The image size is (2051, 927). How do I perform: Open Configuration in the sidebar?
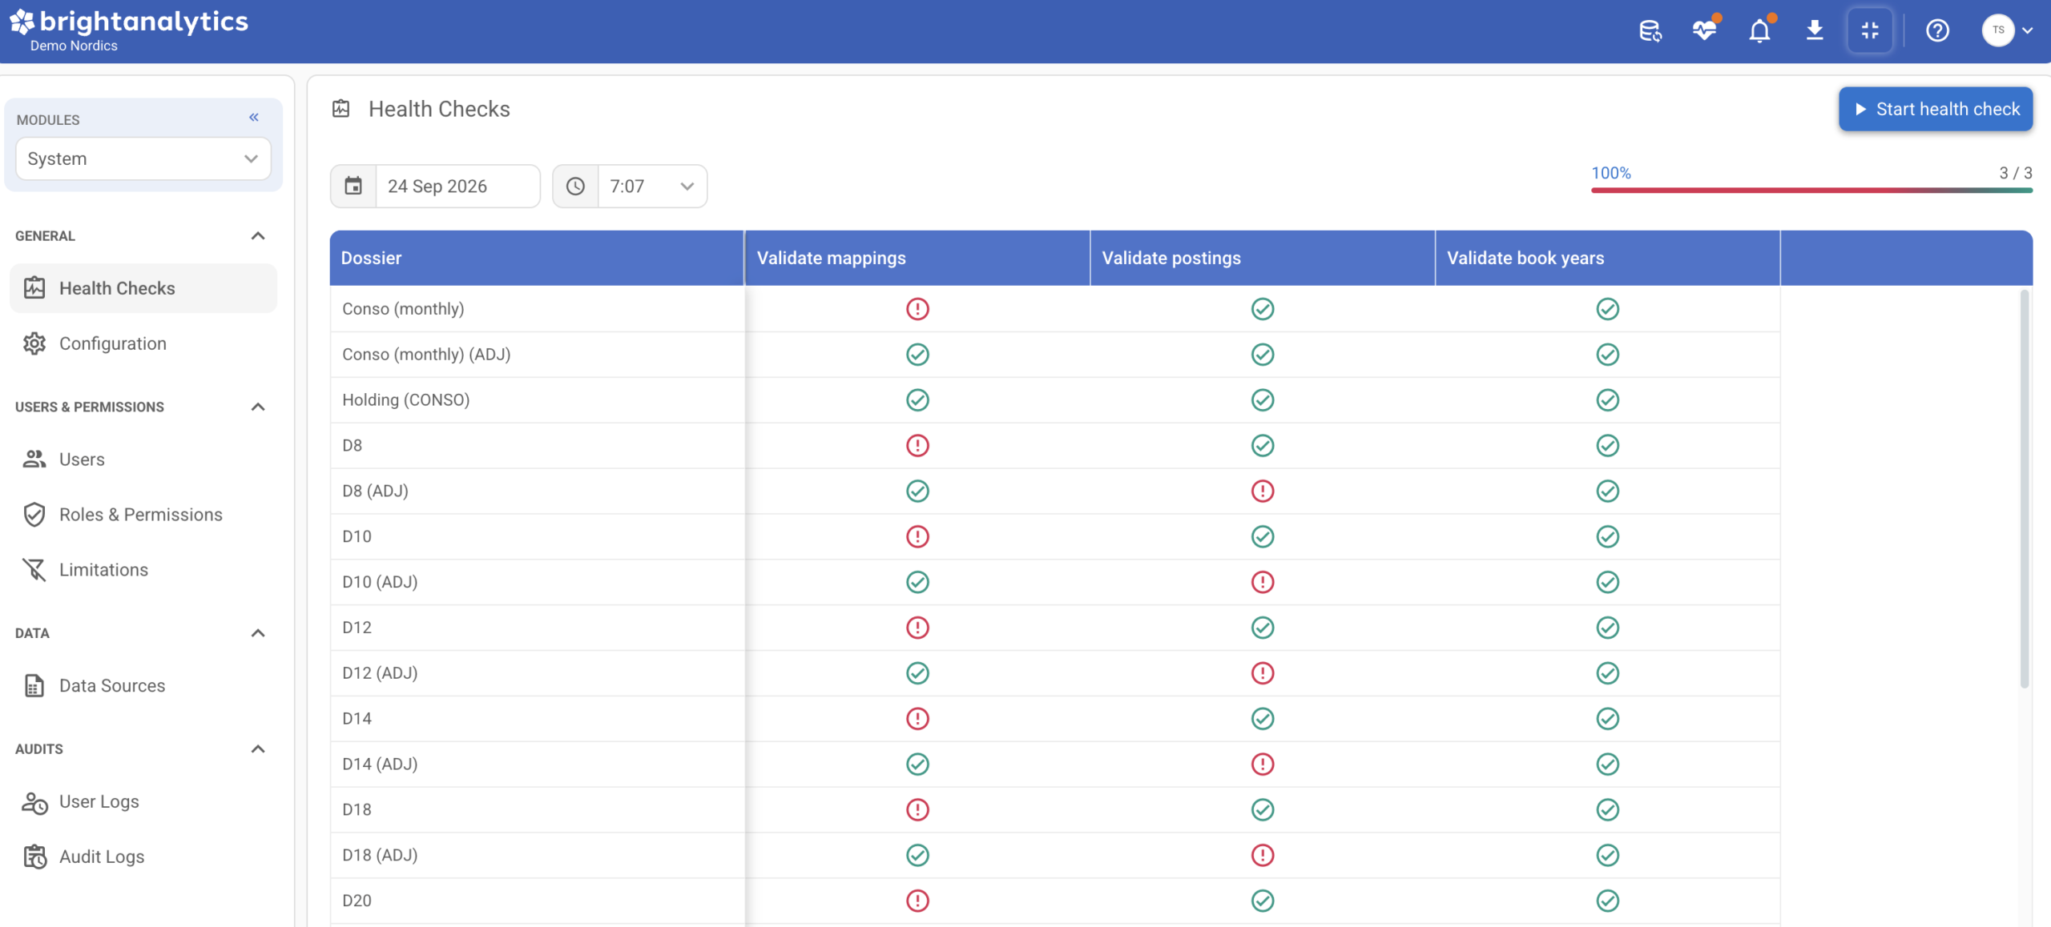tap(143, 343)
